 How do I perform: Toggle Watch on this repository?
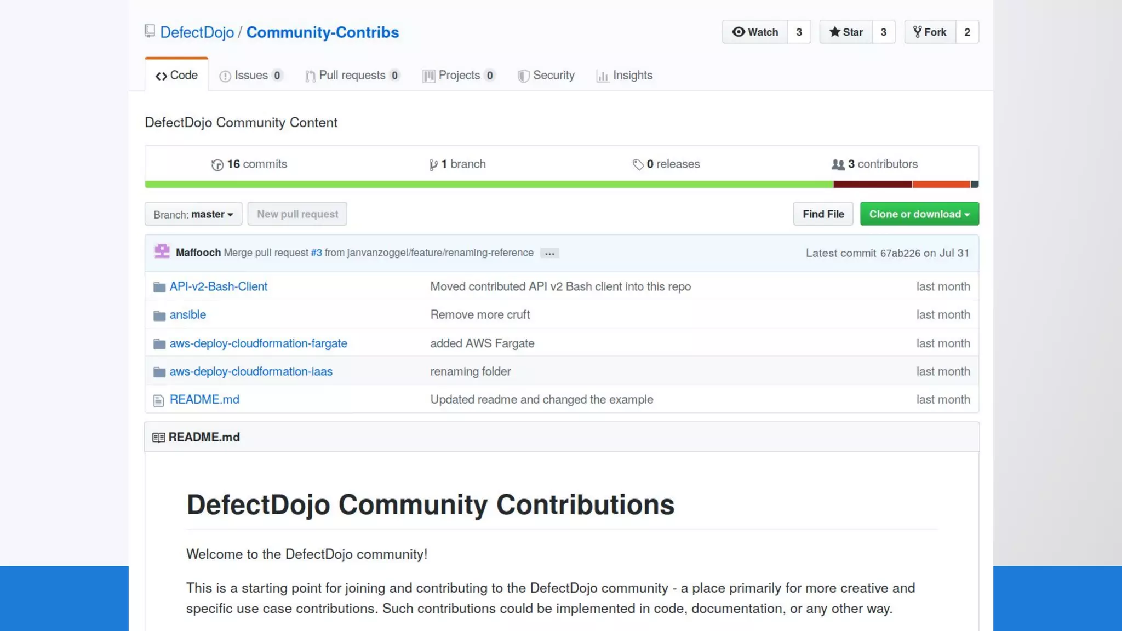click(x=755, y=32)
